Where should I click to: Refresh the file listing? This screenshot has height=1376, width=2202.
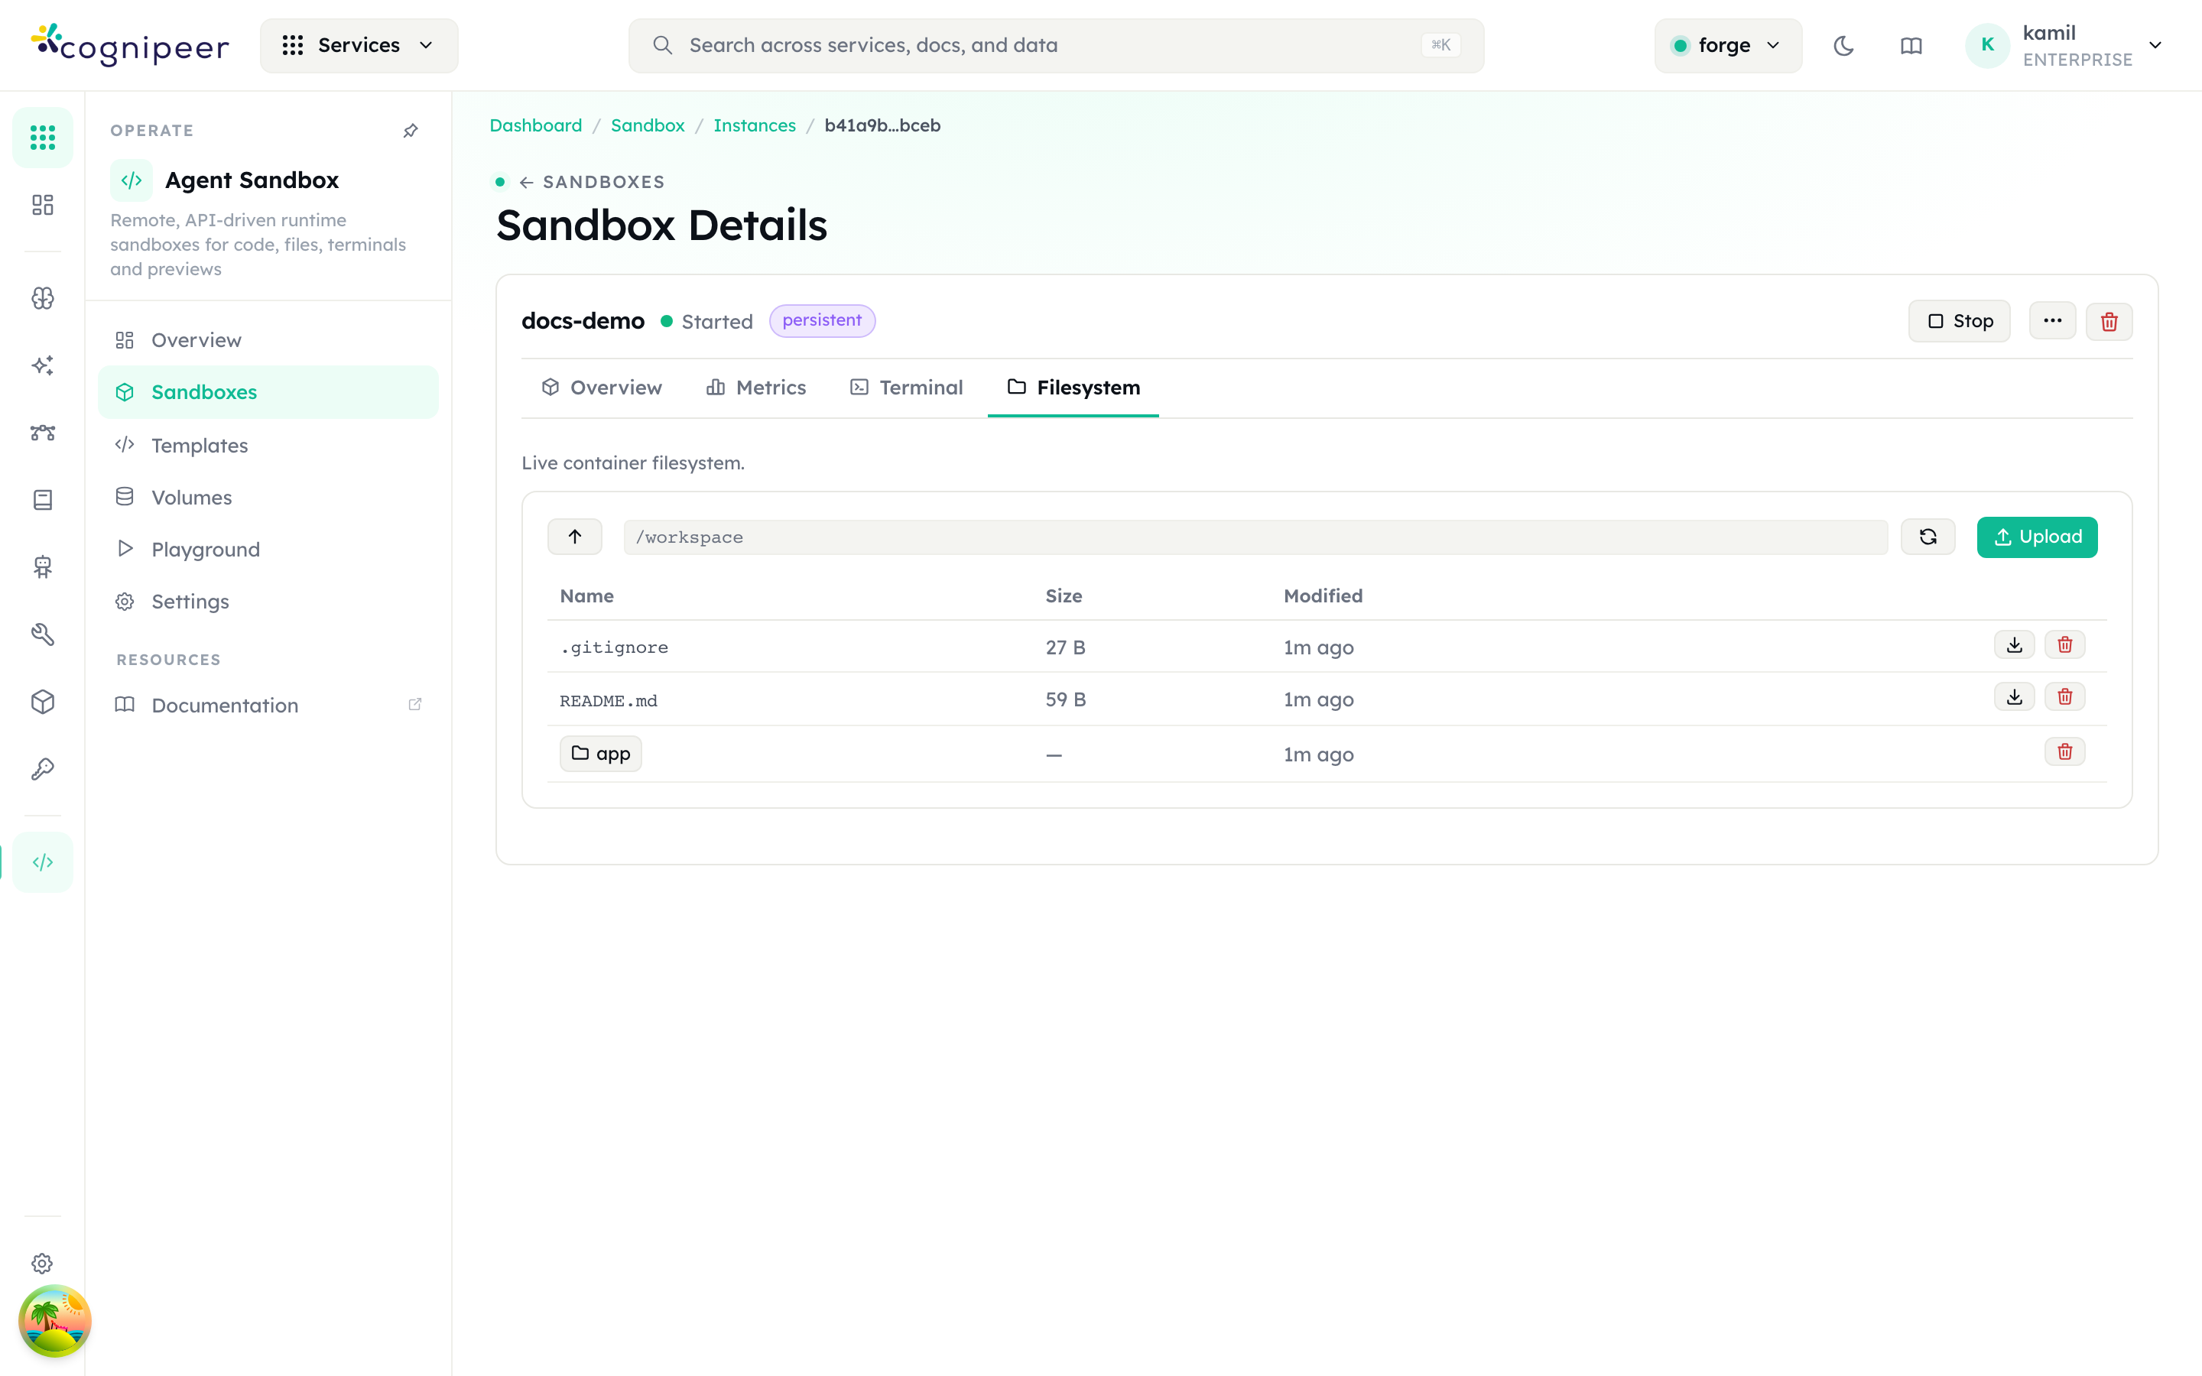pyautogui.click(x=1928, y=537)
